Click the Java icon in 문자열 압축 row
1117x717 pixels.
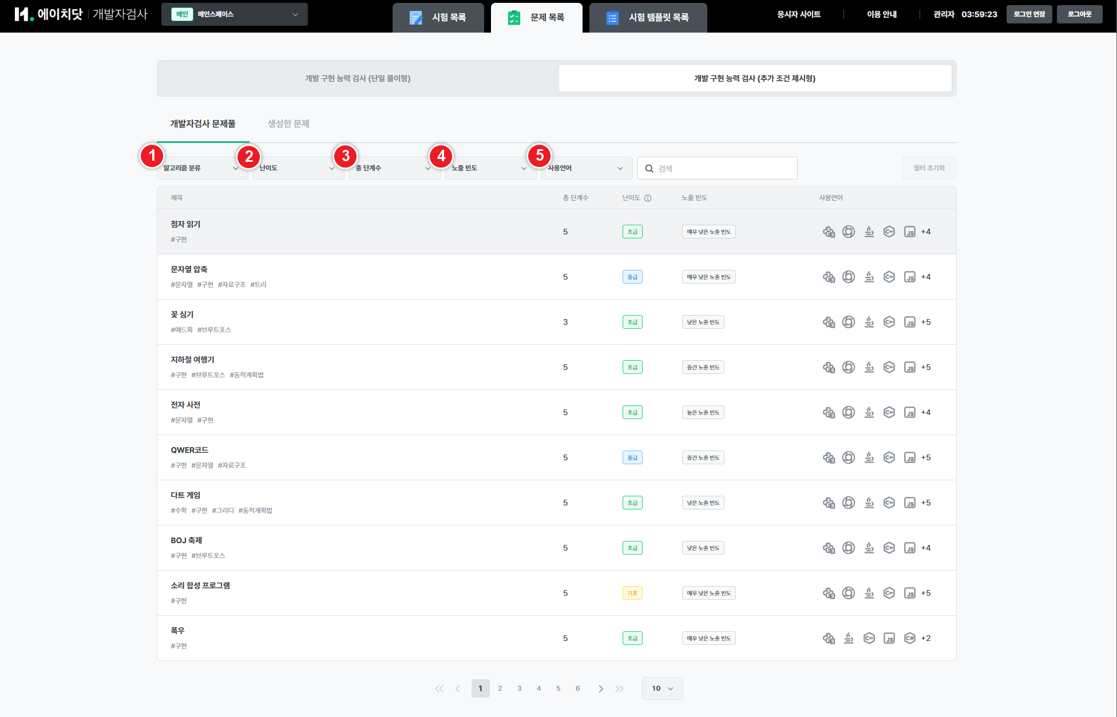pos(869,277)
